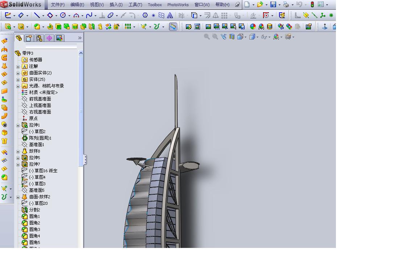Switch to the FeatureManager design tree tab

click(x=19, y=38)
